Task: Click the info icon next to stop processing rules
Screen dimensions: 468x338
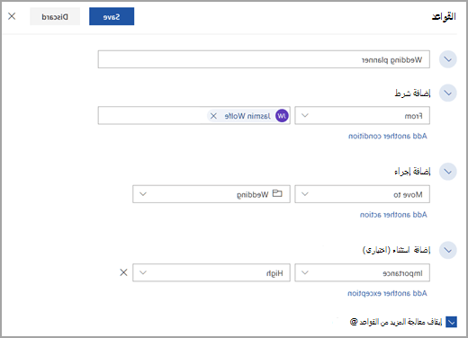Action: (354, 322)
